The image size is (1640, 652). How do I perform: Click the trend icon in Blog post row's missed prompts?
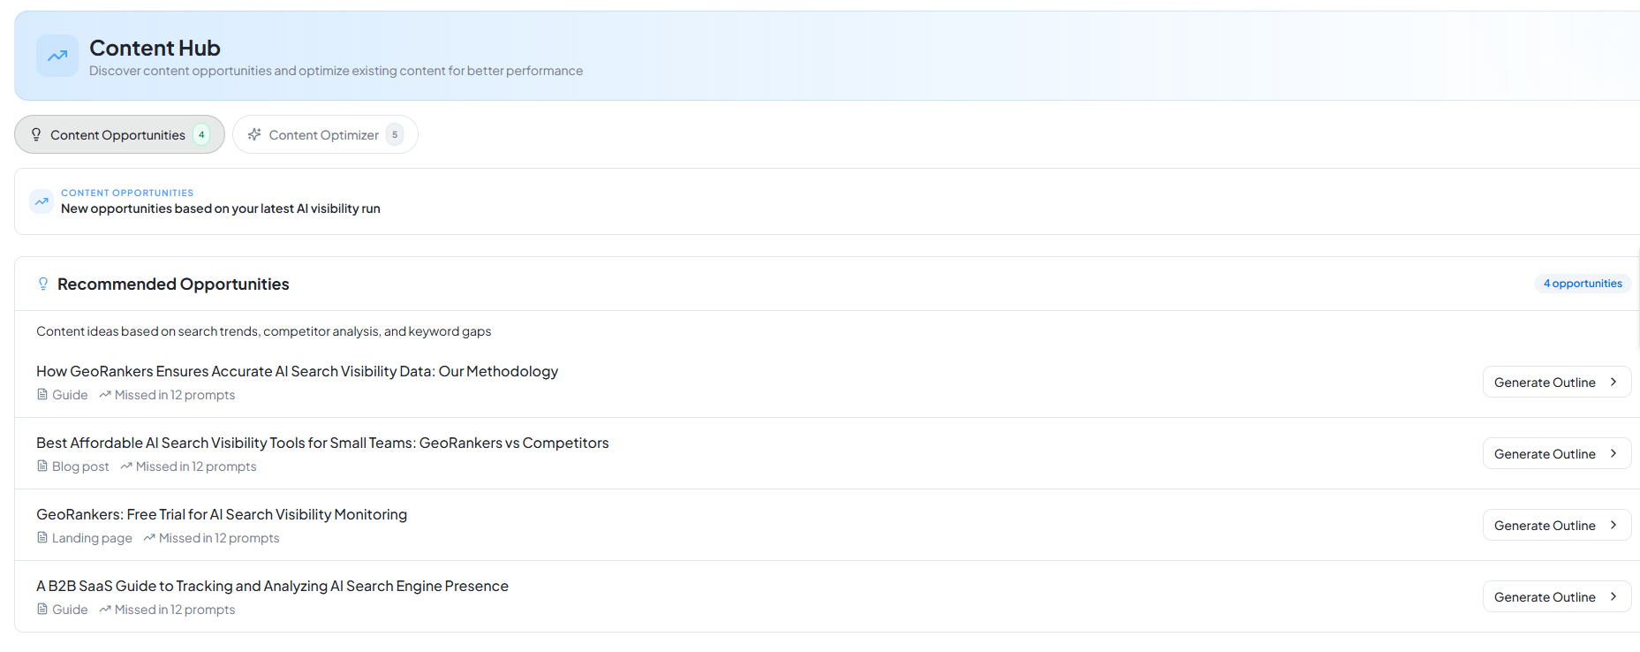(126, 466)
